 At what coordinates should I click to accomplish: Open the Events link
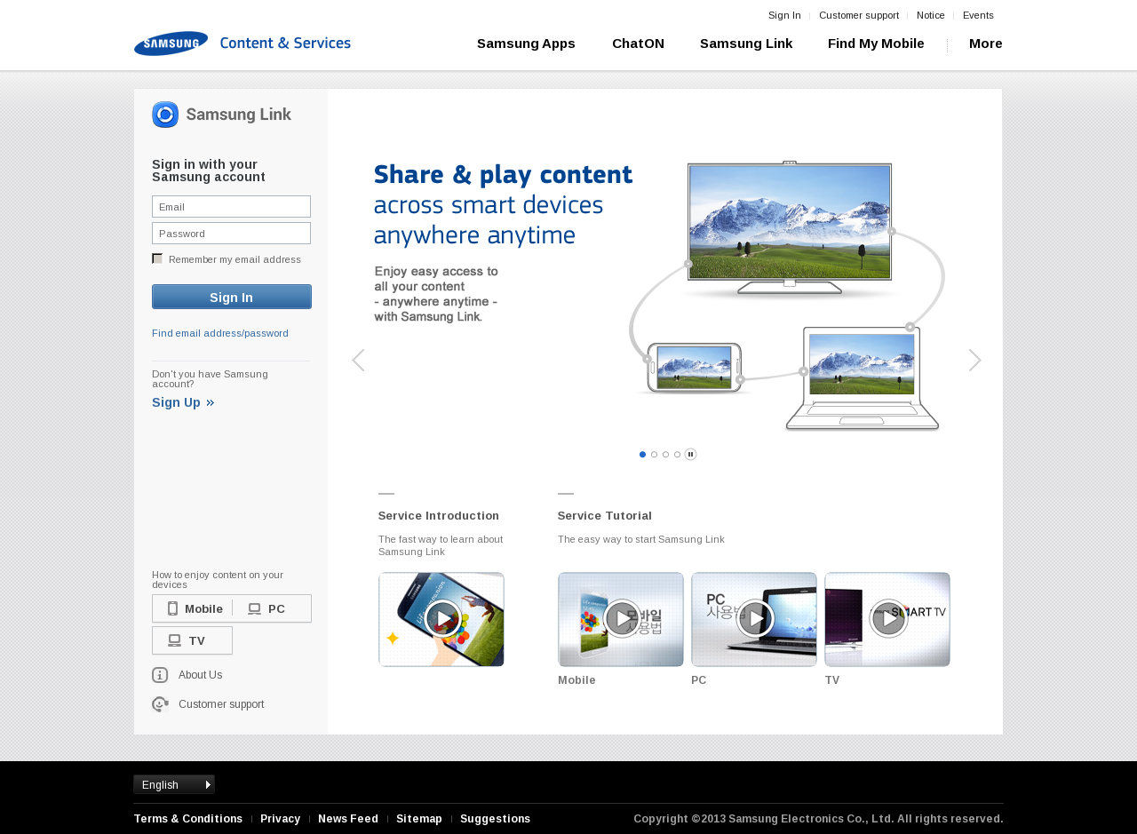[x=978, y=15]
